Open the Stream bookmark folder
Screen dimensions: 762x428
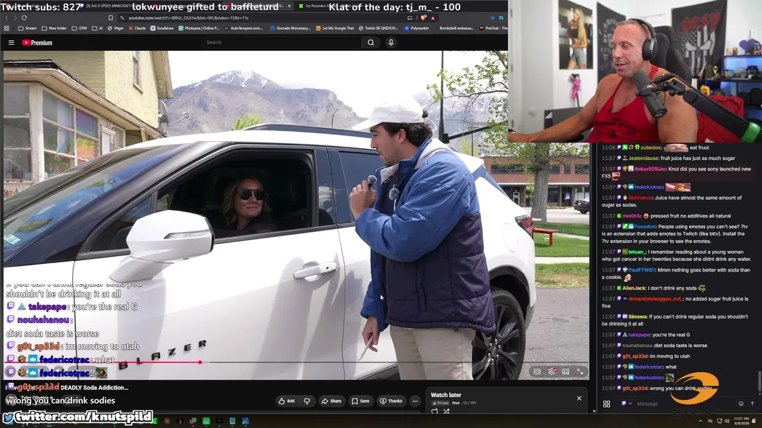[27, 28]
